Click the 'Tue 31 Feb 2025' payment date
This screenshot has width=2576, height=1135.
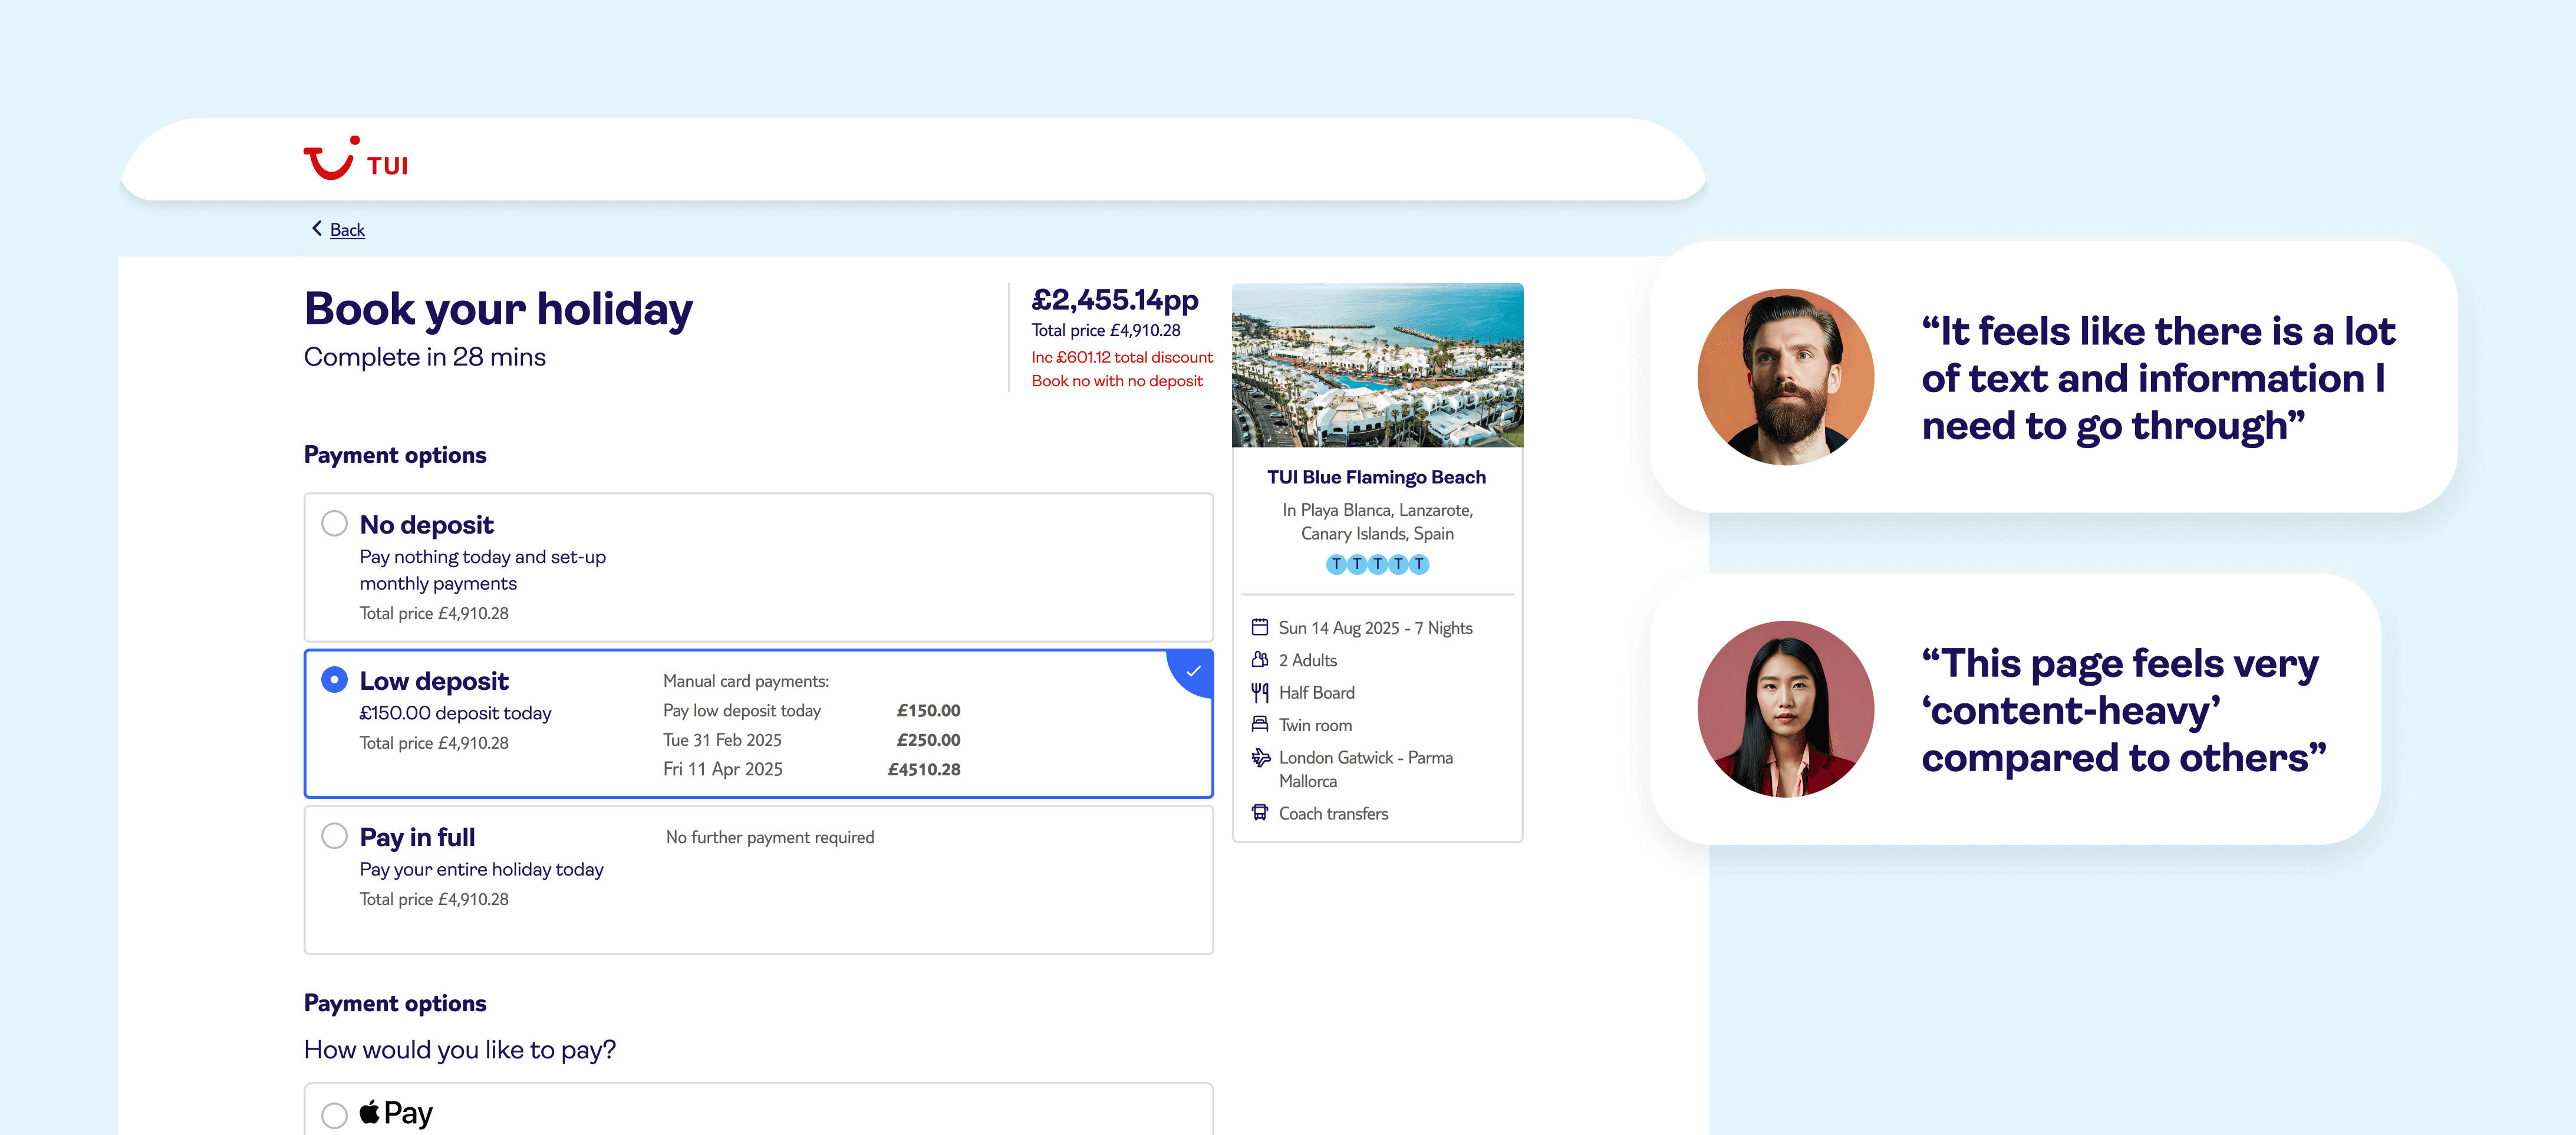click(722, 740)
